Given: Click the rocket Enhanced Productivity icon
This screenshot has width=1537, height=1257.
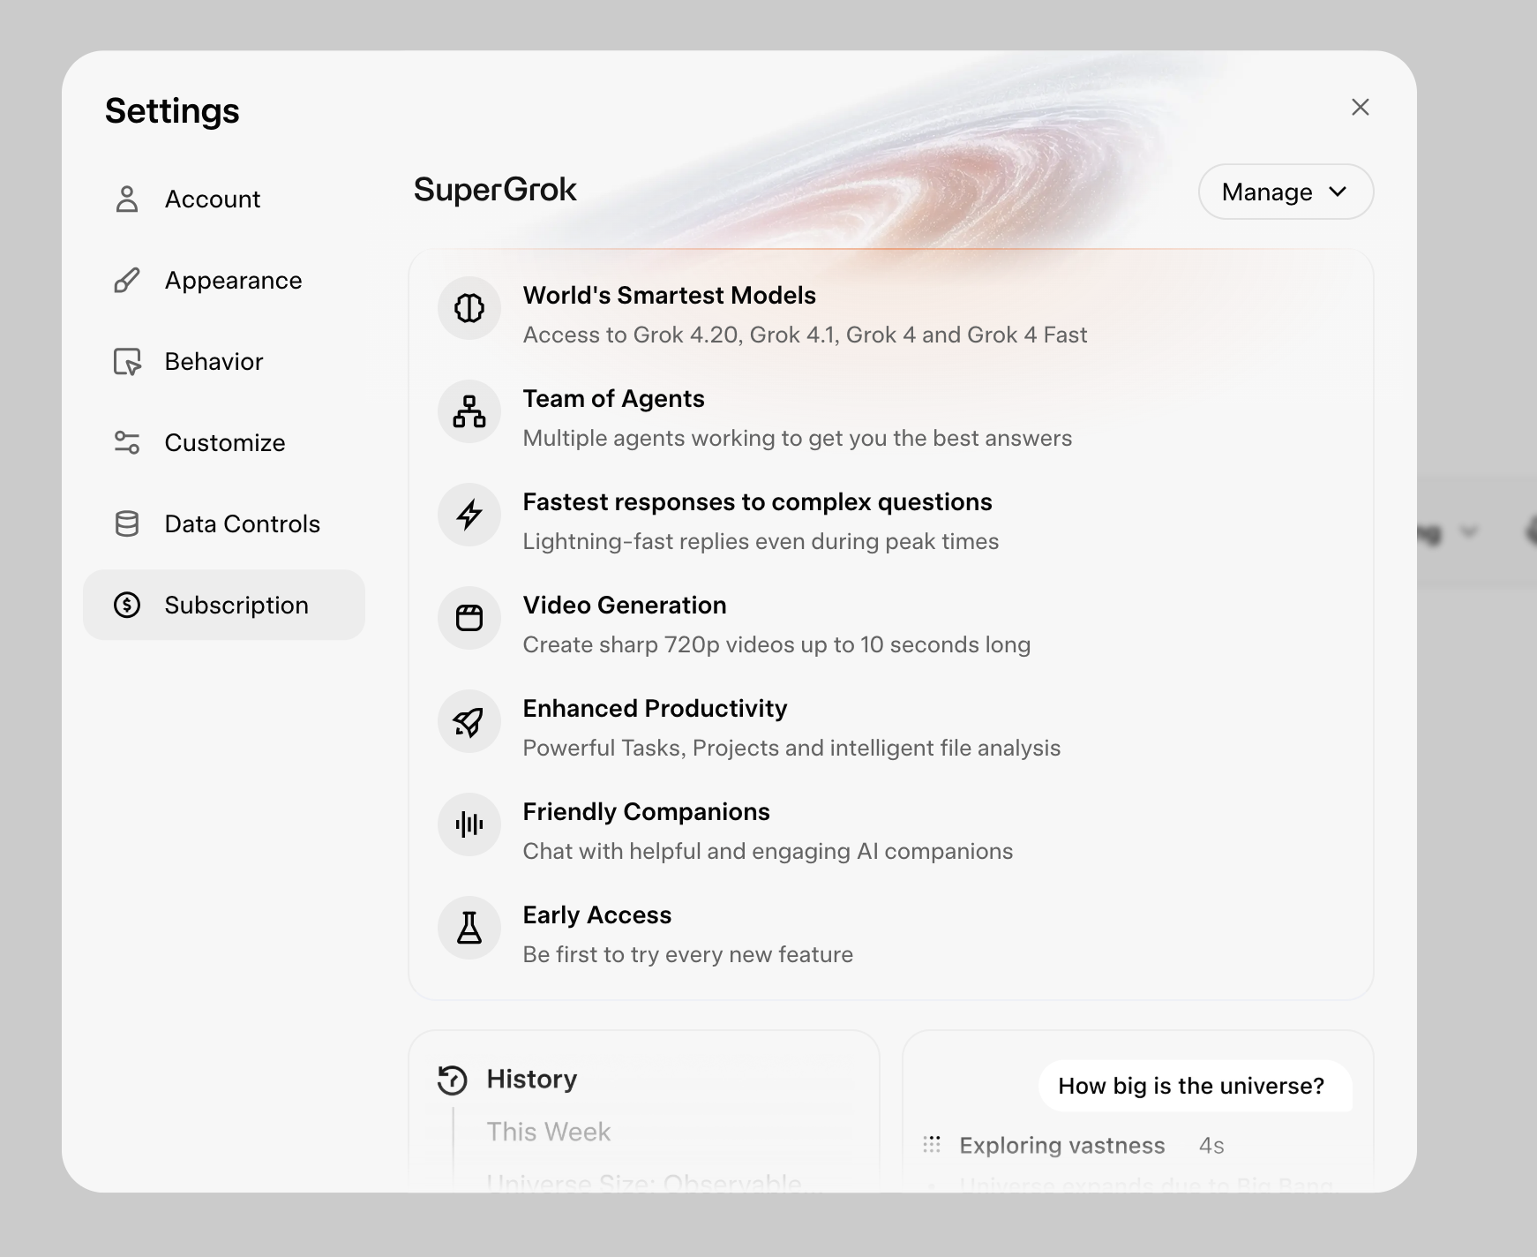Looking at the screenshot, I should 469,721.
